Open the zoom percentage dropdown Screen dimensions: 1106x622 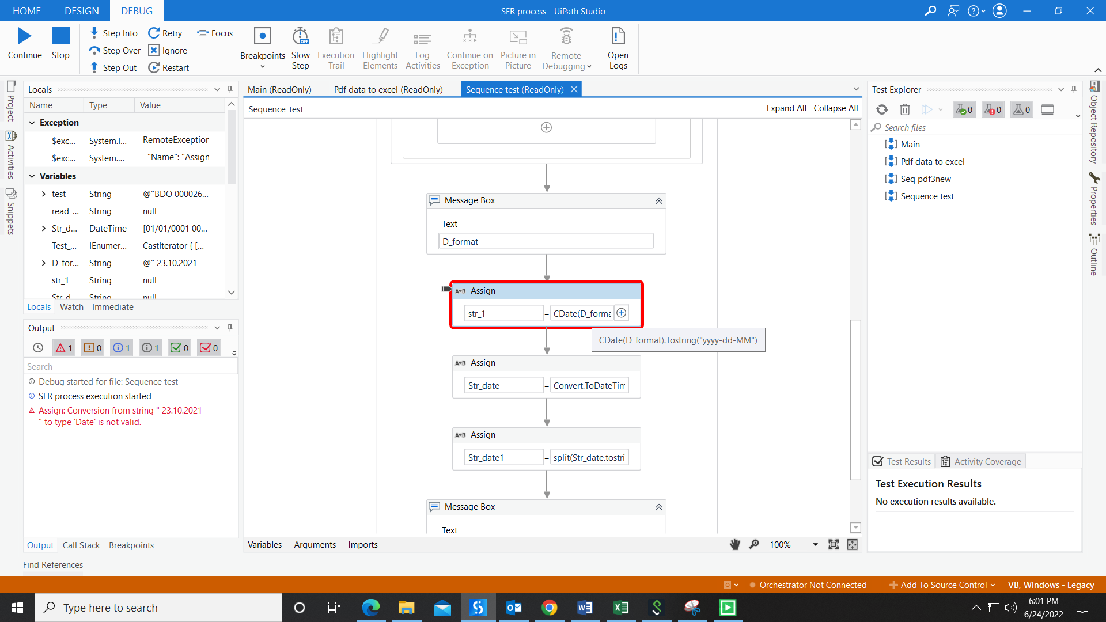tap(815, 544)
